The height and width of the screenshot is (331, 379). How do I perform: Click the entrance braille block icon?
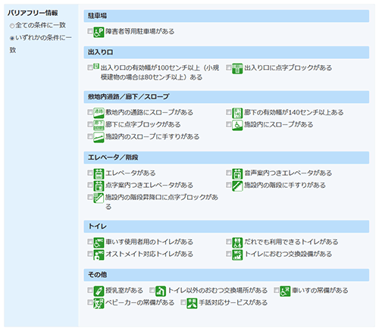pos(237,68)
